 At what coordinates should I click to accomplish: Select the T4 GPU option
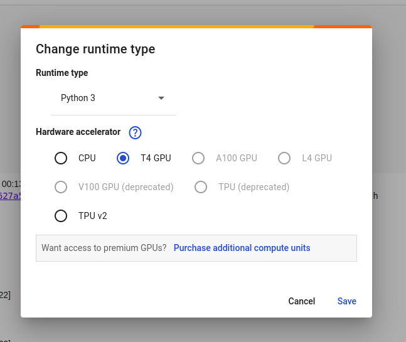123,158
